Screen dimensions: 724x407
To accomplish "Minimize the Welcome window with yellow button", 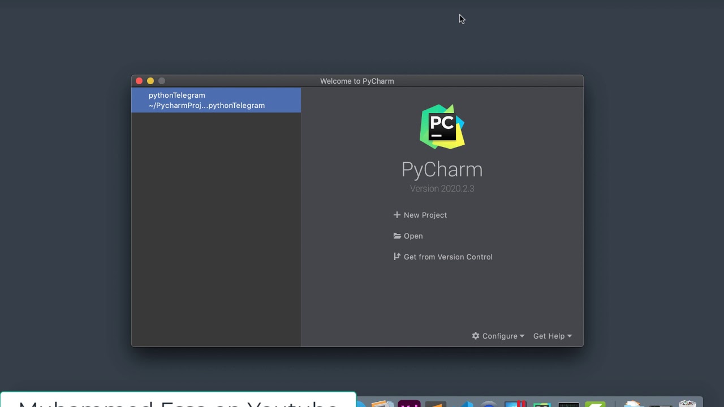I will (150, 81).
